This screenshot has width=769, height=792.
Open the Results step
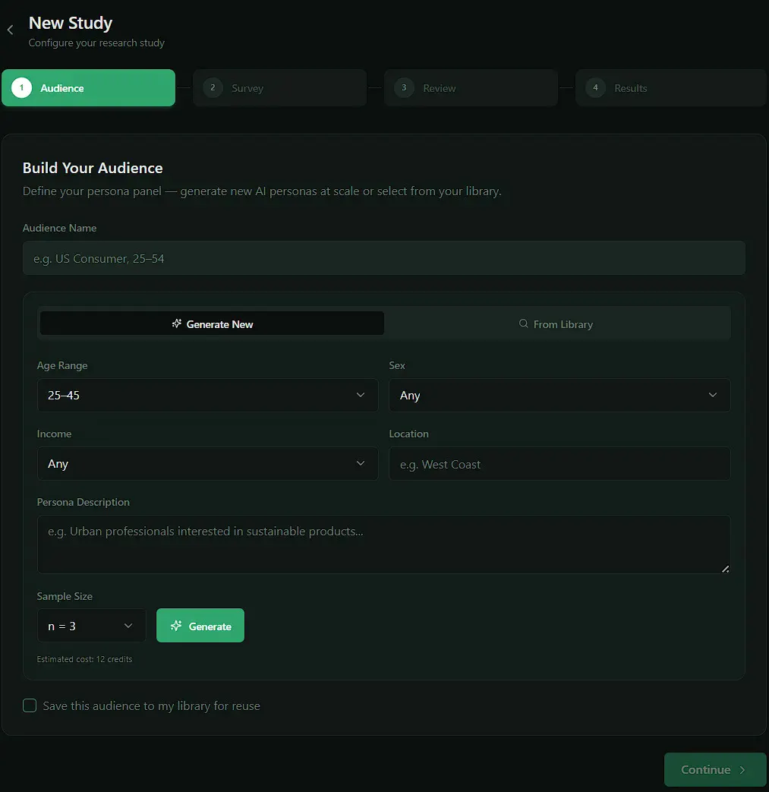pyautogui.click(x=671, y=88)
